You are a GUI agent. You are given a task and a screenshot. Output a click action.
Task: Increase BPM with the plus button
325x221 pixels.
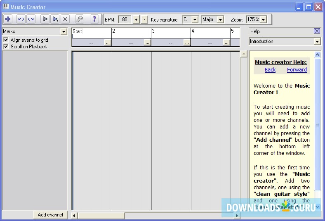tap(136, 20)
